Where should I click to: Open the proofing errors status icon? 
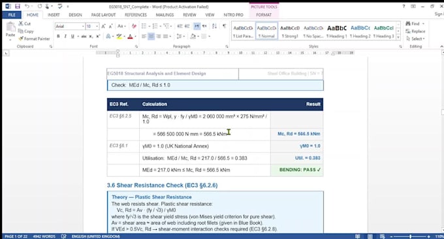64,236
